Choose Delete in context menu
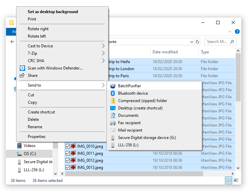The image size is (249, 193). pyautogui.click(x=33, y=119)
